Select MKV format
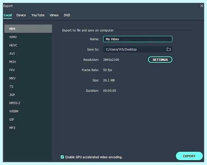Image resolution: width=207 pixels, height=165 pixels. pyautogui.click(x=28, y=78)
